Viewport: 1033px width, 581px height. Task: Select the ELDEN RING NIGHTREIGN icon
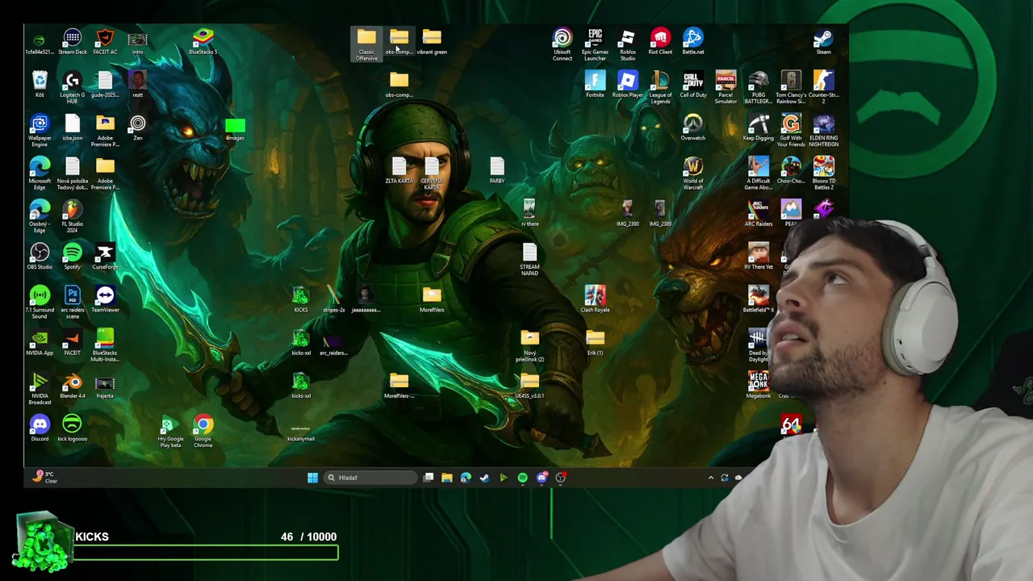click(823, 131)
